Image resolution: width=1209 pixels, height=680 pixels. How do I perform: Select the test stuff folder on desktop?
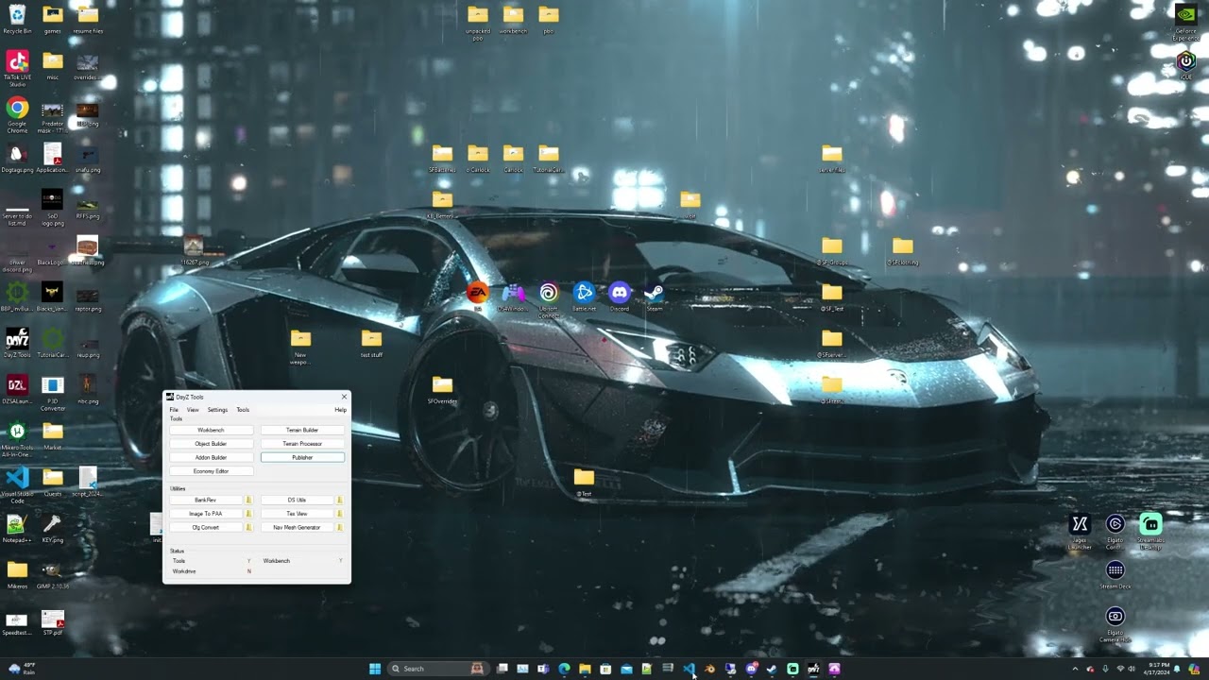point(371,343)
